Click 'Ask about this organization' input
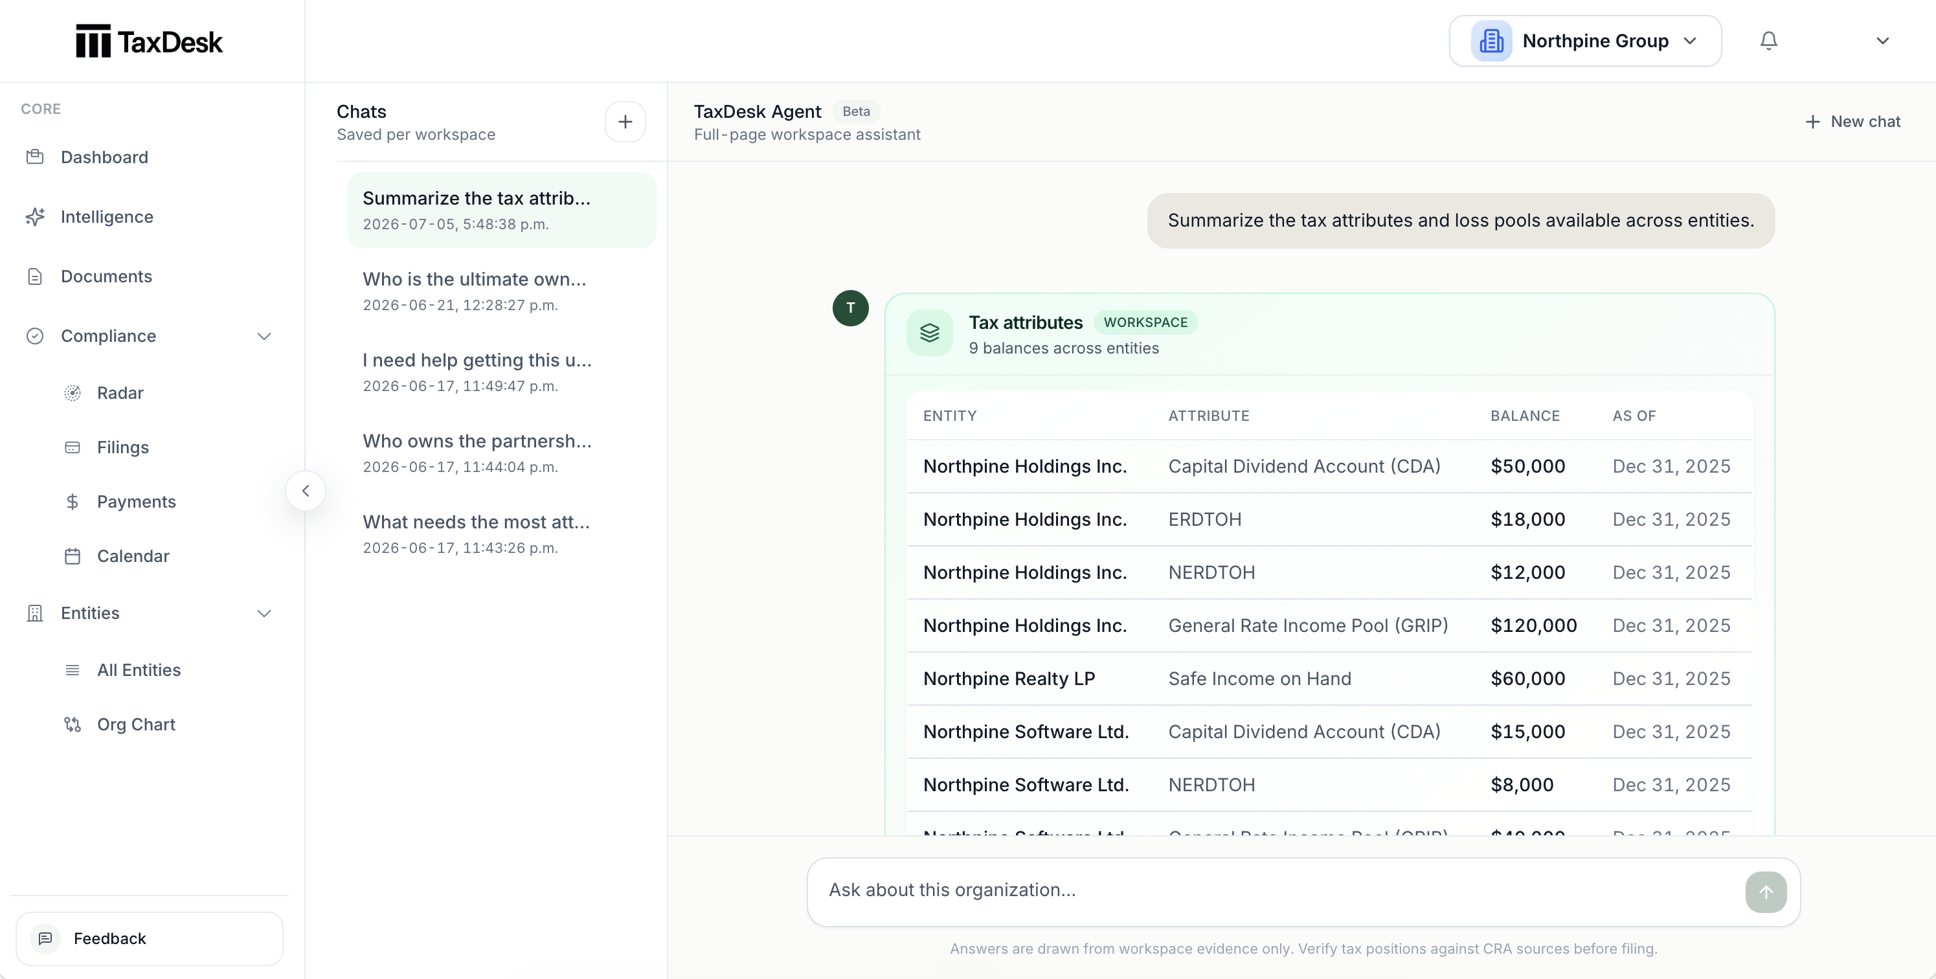1936x979 pixels. (1278, 890)
